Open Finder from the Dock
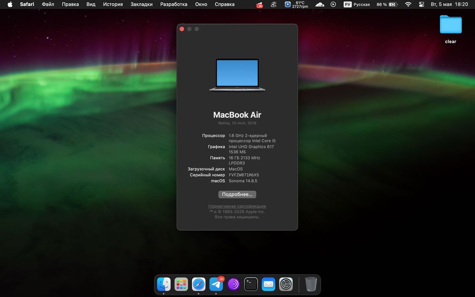Screen dimensions: 475x297 pos(164,284)
